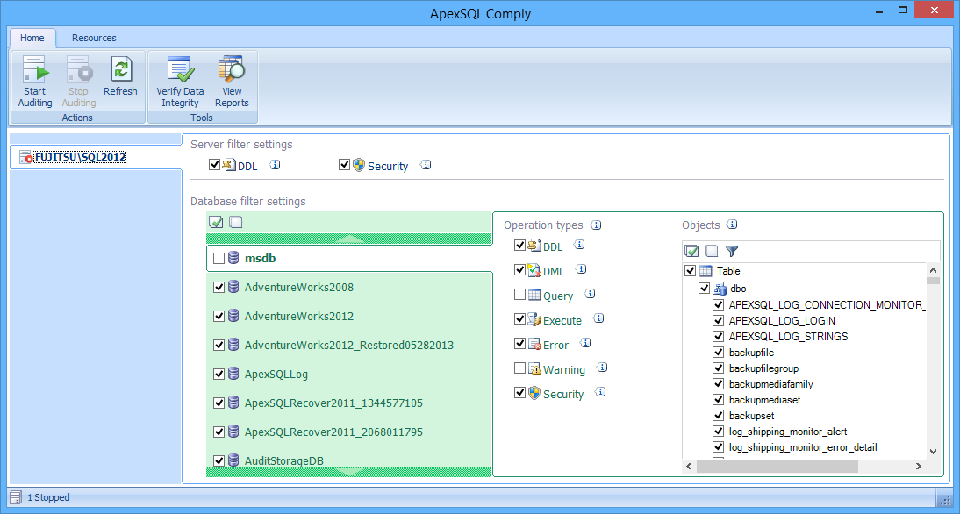The height and width of the screenshot is (514, 960).
Task: Click the info icon next to server DDL
Action: click(275, 165)
